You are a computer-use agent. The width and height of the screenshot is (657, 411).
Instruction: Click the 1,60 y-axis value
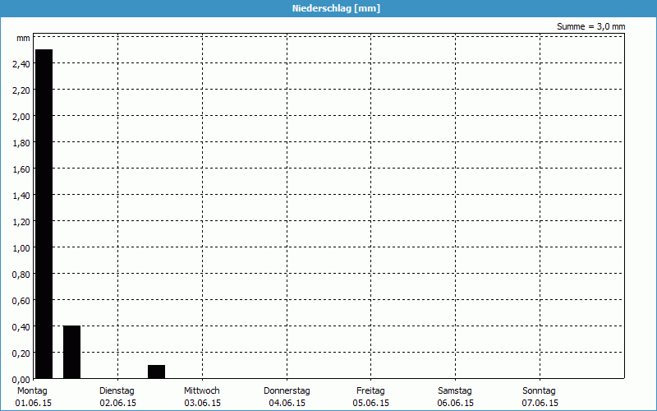click(x=21, y=169)
